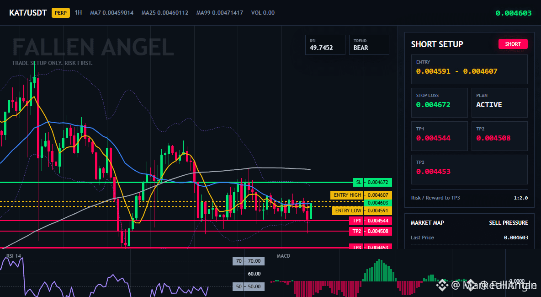Click the MARKET MAP heading
This screenshot has height=297, width=541.
point(427,223)
